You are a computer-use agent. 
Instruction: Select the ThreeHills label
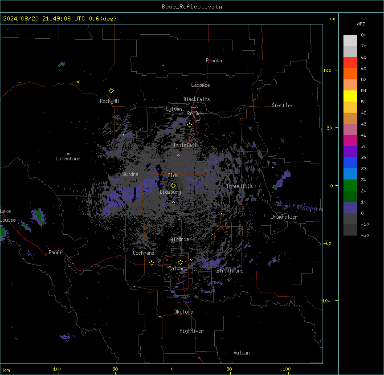(239, 186)
